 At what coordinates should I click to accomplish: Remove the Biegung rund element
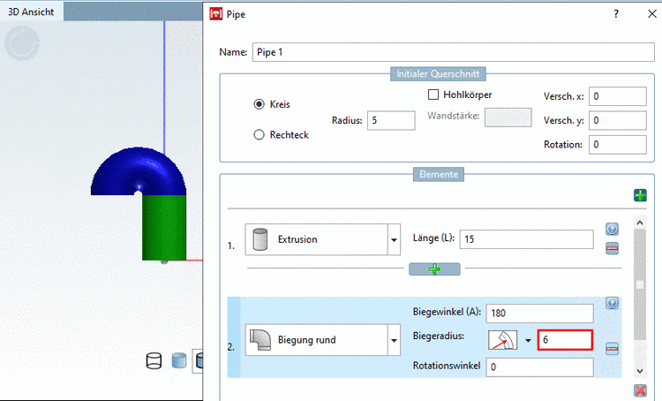click(x=613, y=349)
